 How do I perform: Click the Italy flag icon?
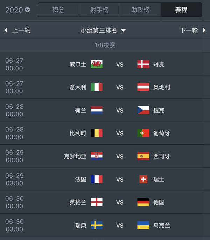point(97,87)
